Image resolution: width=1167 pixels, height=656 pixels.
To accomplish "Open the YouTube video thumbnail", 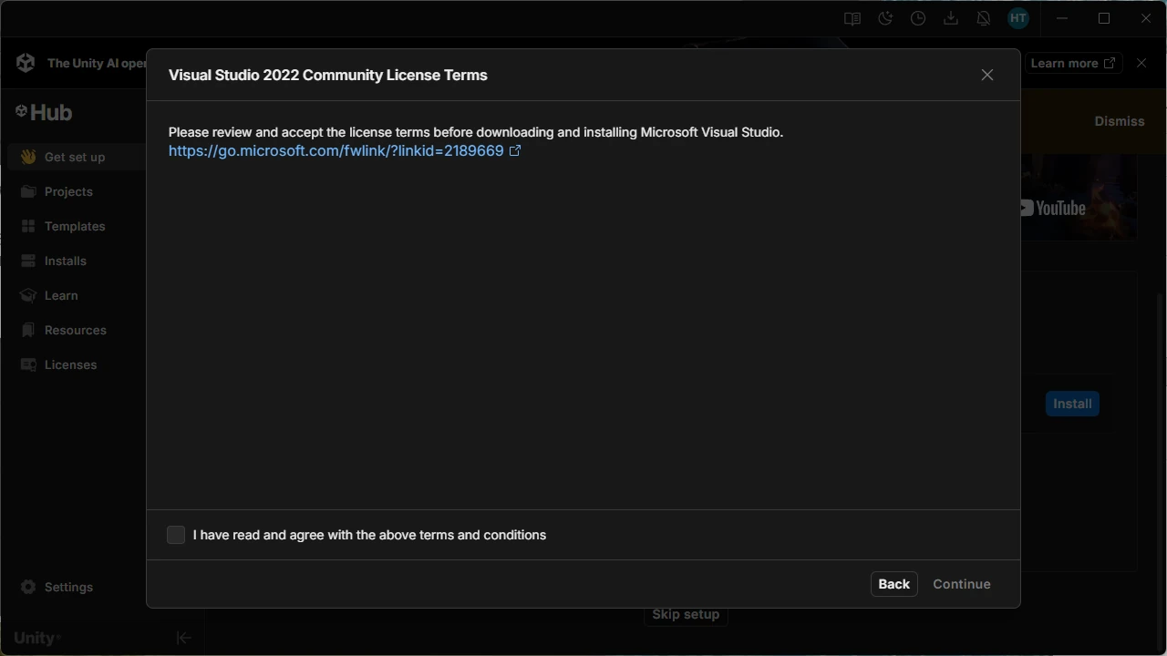I will click(1079, 197).
